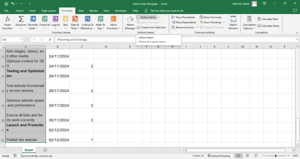Open the Help tab

135,11
